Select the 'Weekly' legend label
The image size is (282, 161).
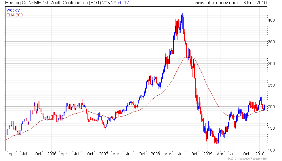click(13, 10)
